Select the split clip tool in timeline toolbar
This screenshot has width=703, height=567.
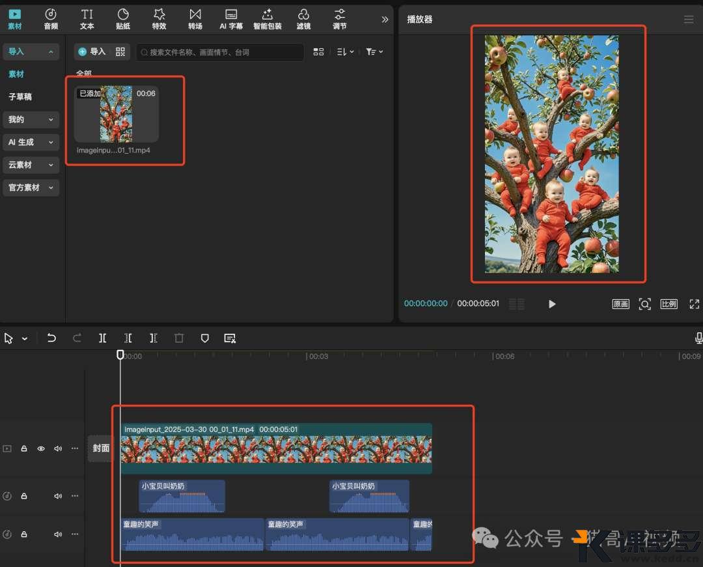103,338
